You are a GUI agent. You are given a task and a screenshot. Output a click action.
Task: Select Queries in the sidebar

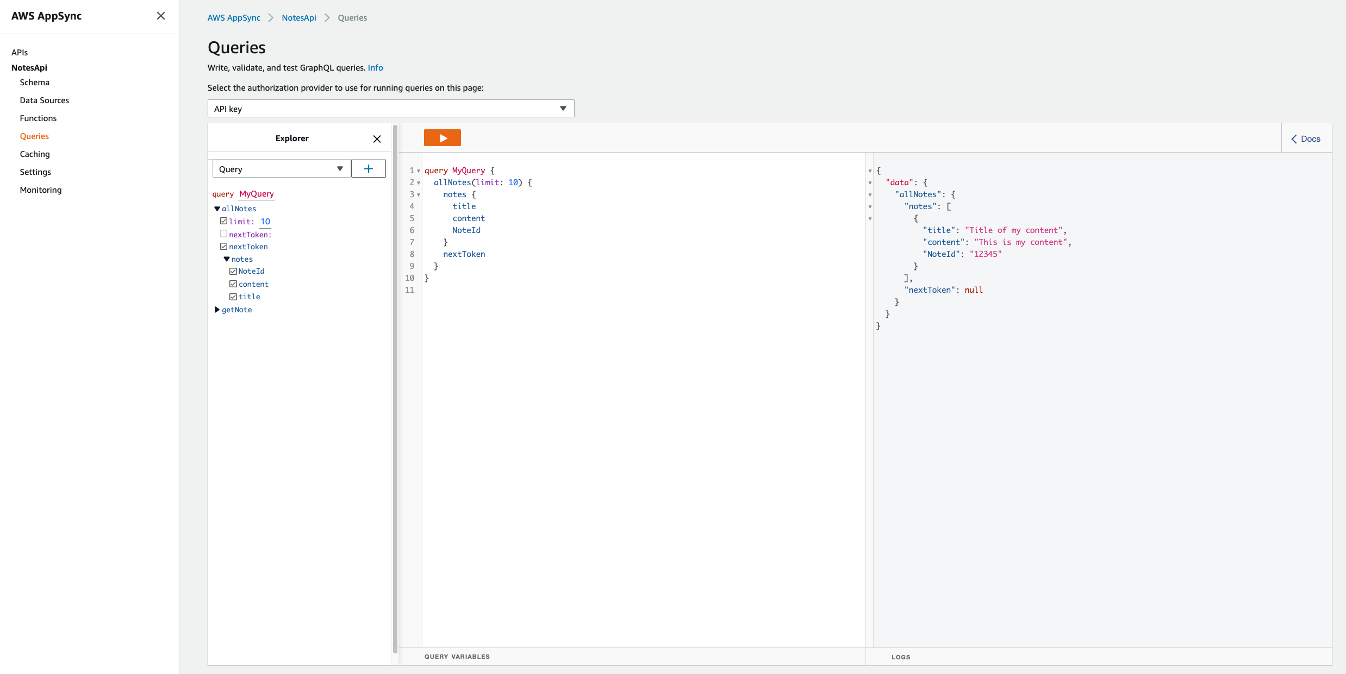(x=34, y=136)
